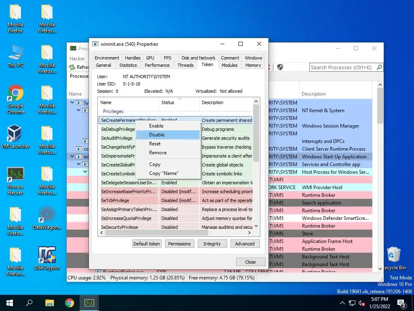The width and height of the screenshot is (414, 311).
Task: Click the search magnifier in Process Hacker
Action: pos(379,67)
